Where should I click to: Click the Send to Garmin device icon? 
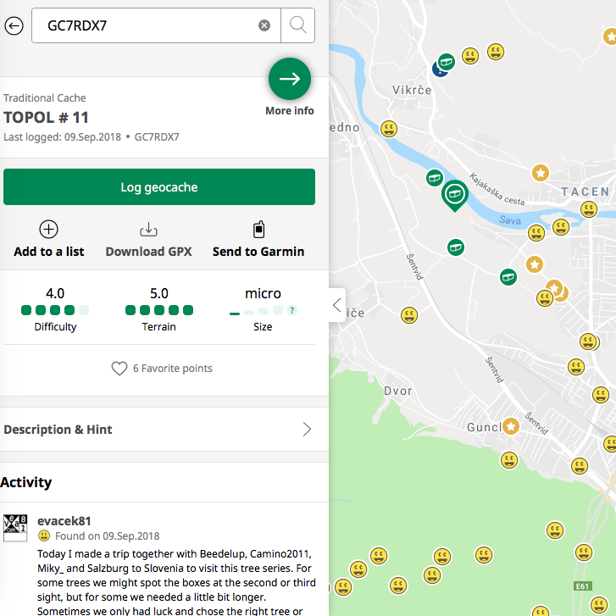point(258,230)
